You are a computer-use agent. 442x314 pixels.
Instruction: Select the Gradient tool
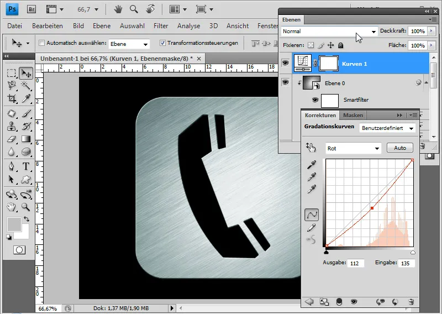26,139
